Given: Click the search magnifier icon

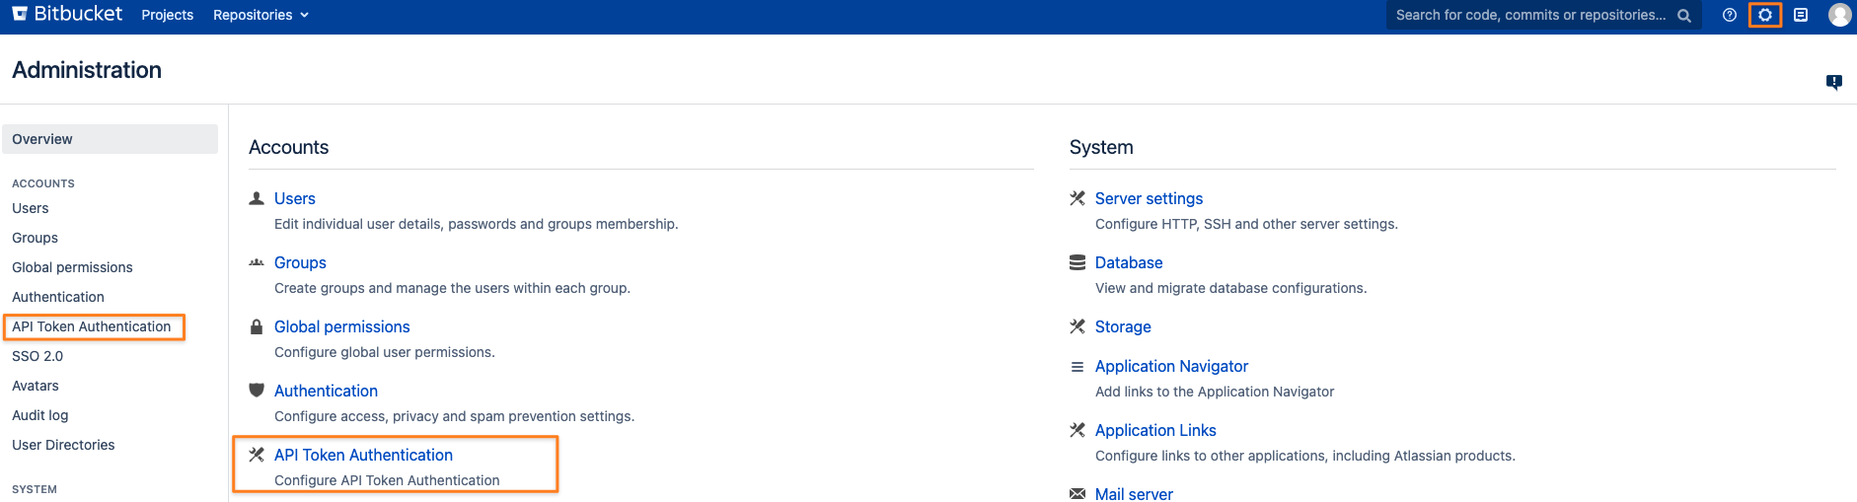Looking at the screenshot, I should (1684, 16).
